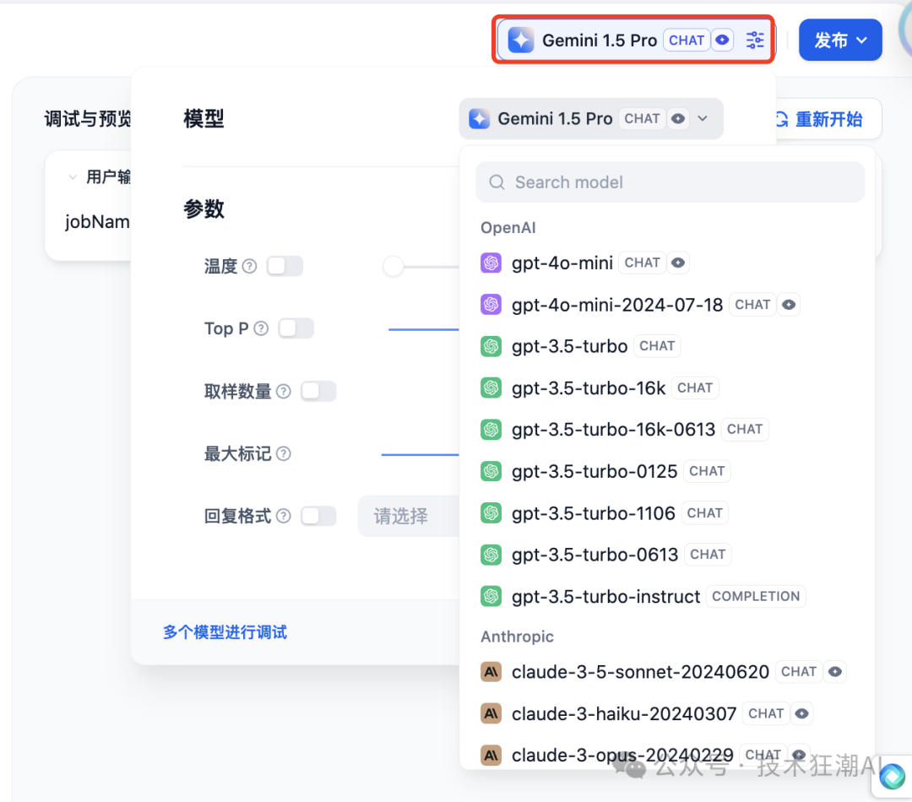Image resolution: width=912 pixels, height=802 pixels.
Task: Click Anthropic icon beside claude-3-opus-20240229
Action: coord(491,755)
